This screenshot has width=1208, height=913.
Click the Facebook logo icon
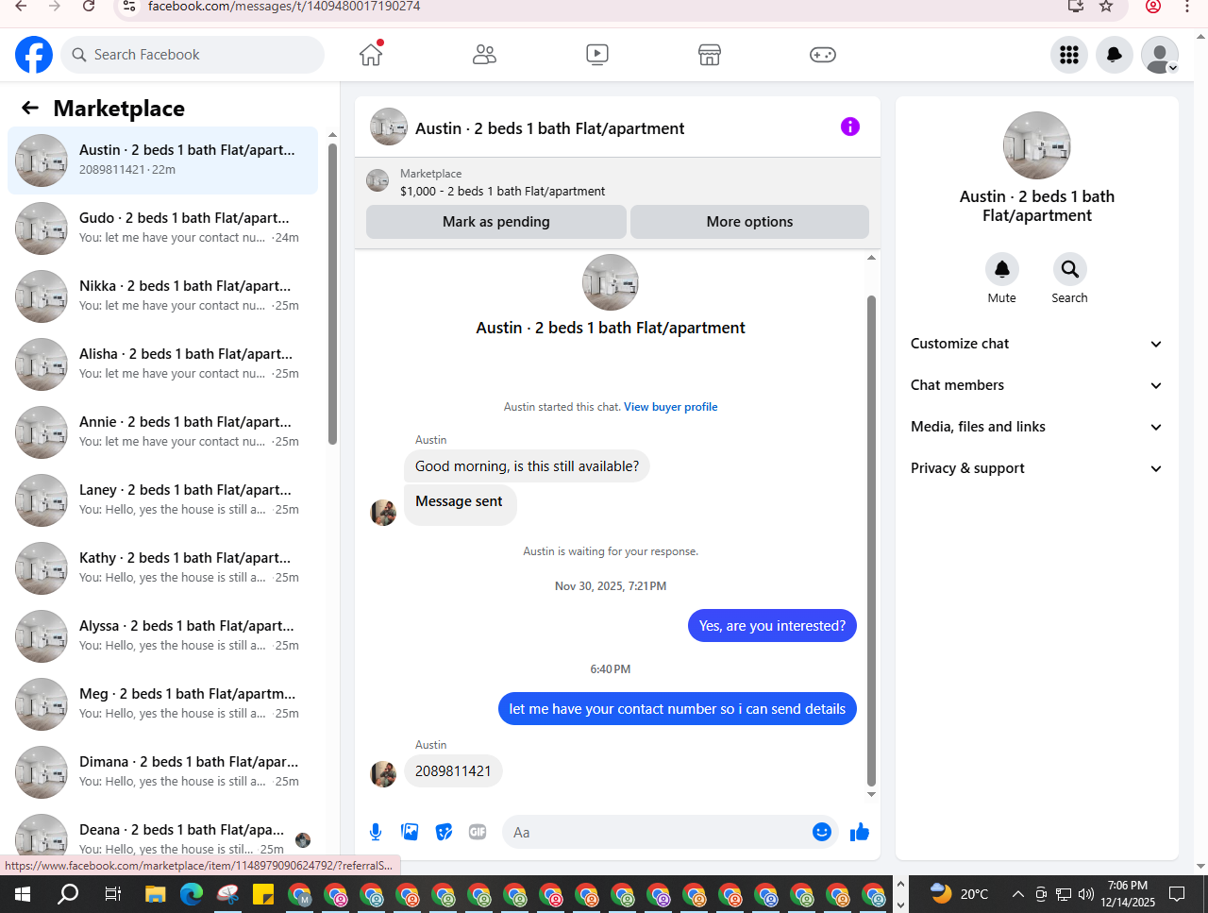point(34,55)
